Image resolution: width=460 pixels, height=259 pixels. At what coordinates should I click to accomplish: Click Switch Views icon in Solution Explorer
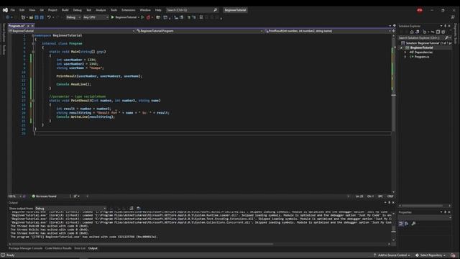tap(417, 32)
